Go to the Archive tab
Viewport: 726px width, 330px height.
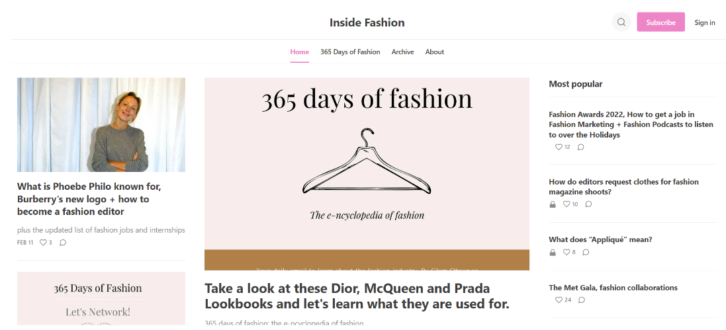[x=402, y=52]
